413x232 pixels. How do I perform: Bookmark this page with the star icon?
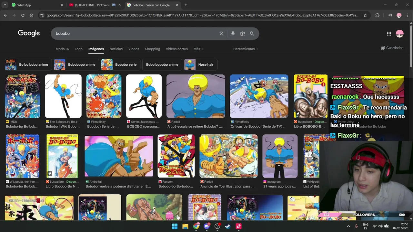pos(365,15)
